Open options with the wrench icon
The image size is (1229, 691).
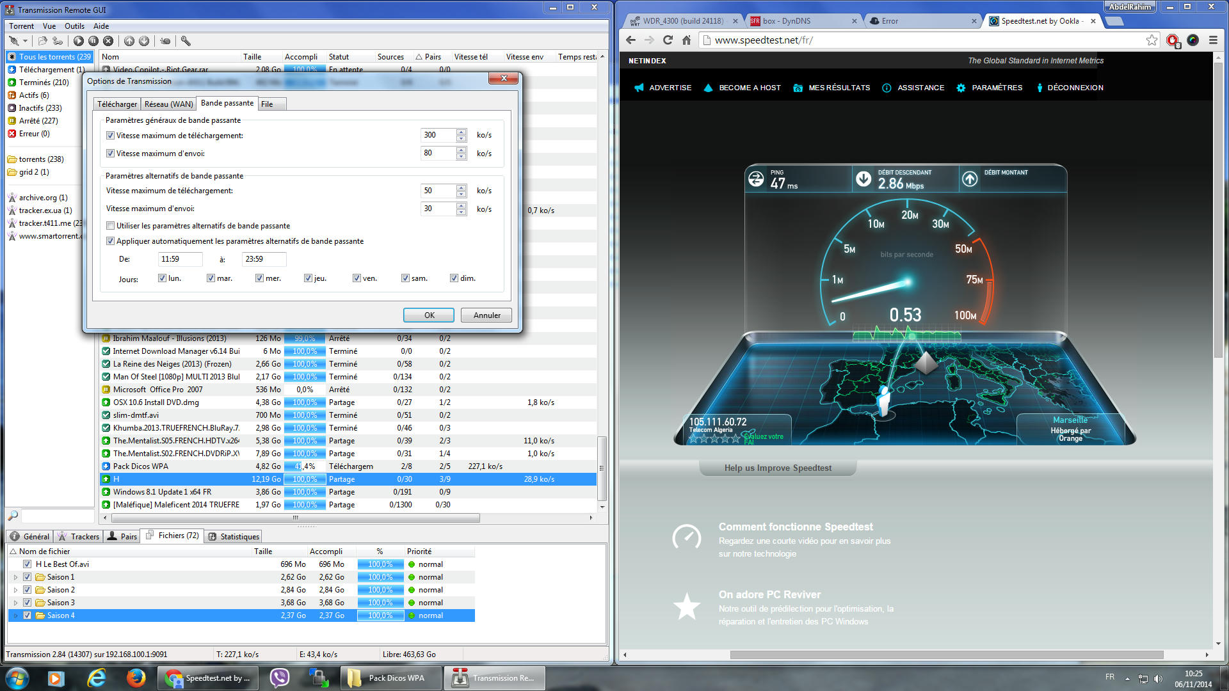(186, 41)
